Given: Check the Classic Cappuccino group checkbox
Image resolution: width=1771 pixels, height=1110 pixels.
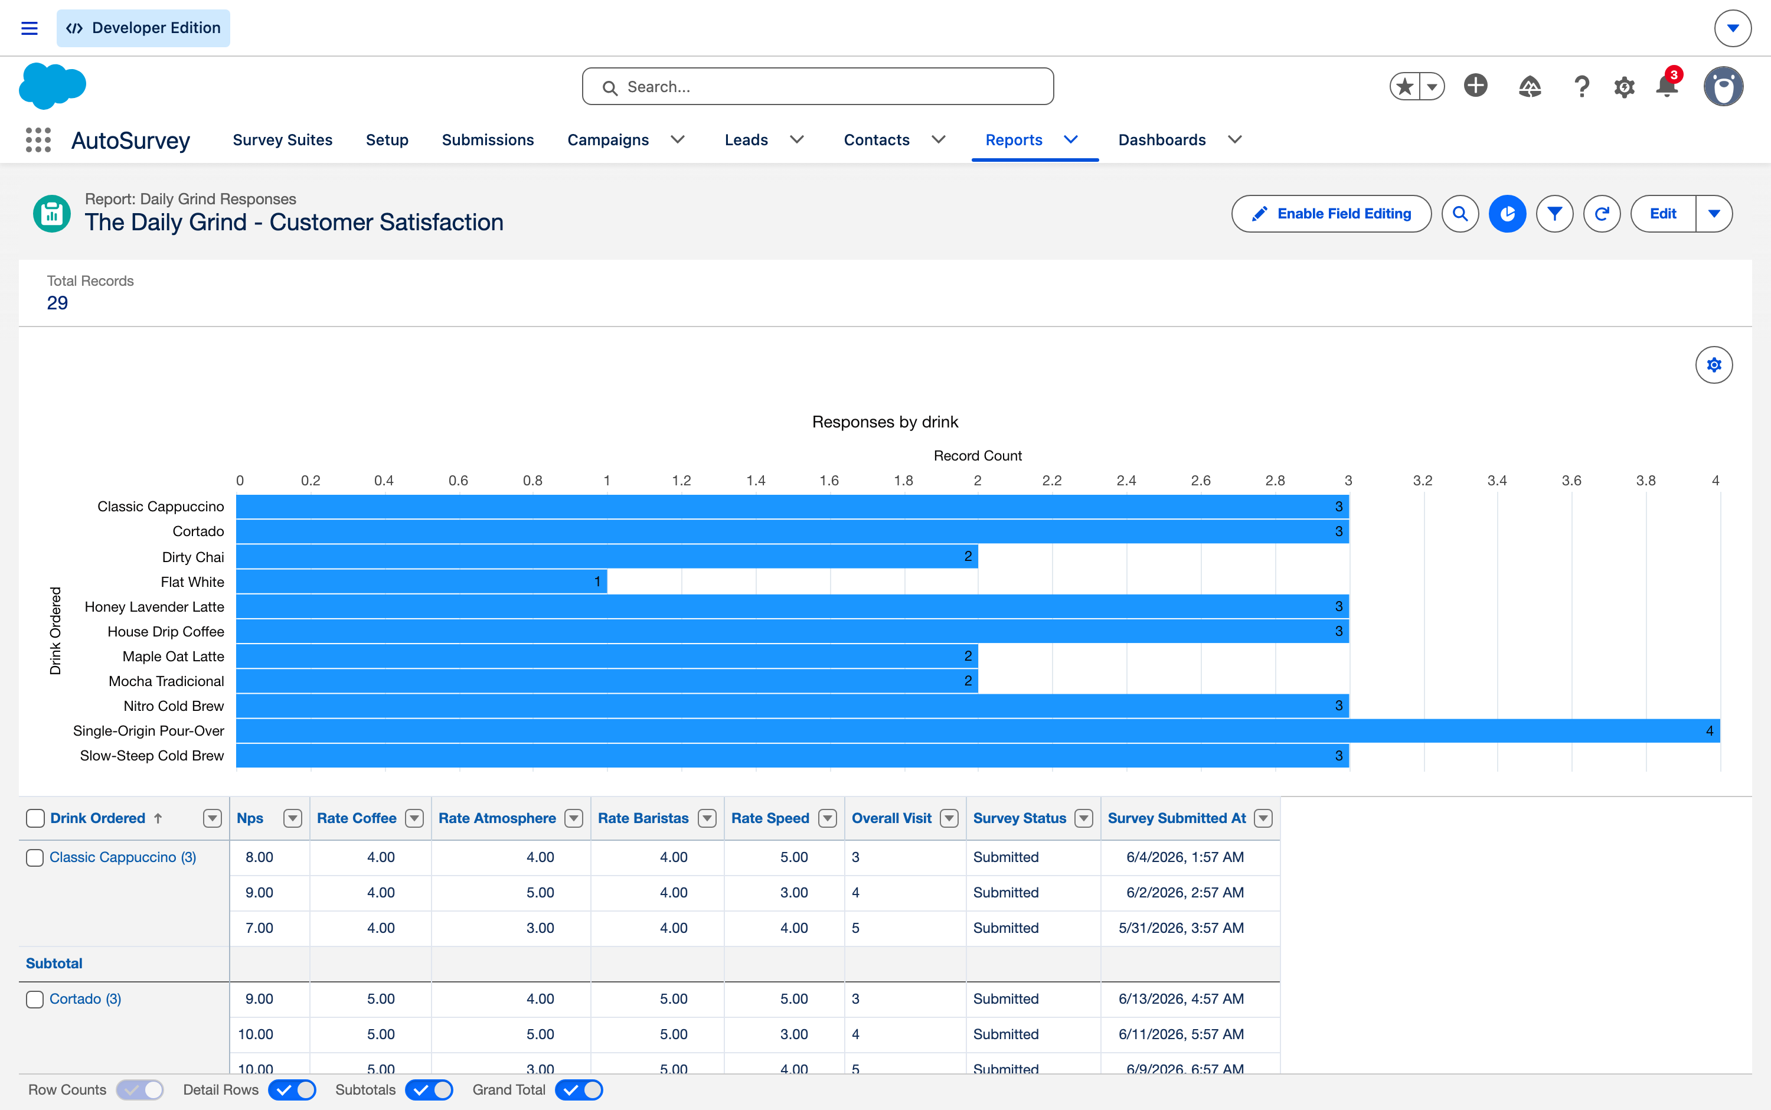Looking at the screenshot, I should tap(34, 857).
